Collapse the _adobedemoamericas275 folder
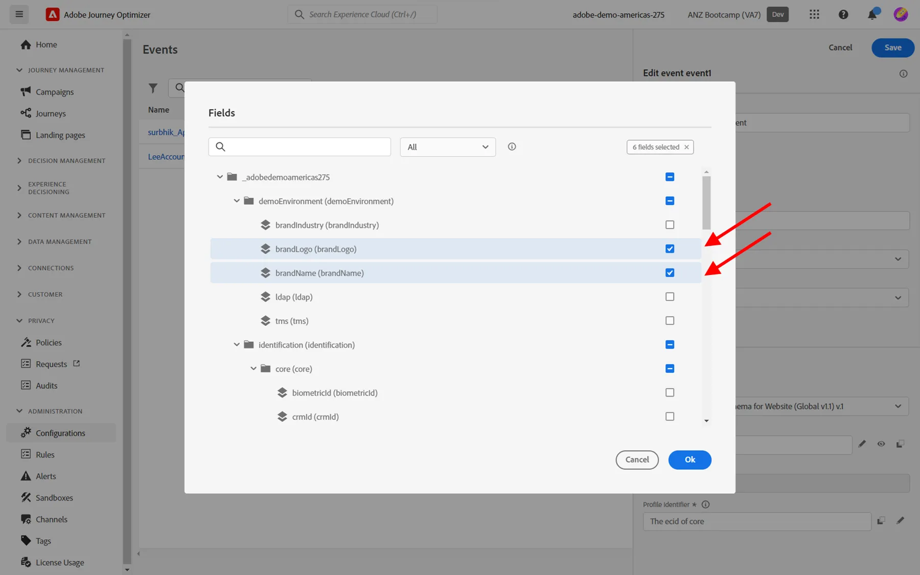Image resolution: width=920 pixels, height=575 pixels. [220, 177]
